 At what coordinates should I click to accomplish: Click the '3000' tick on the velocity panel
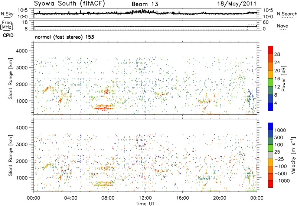click(x=22, y=144)
